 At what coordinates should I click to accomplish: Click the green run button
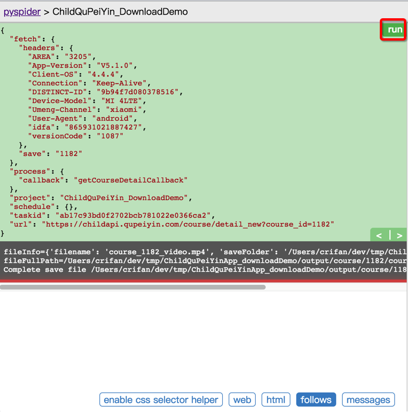pos(394,29)
